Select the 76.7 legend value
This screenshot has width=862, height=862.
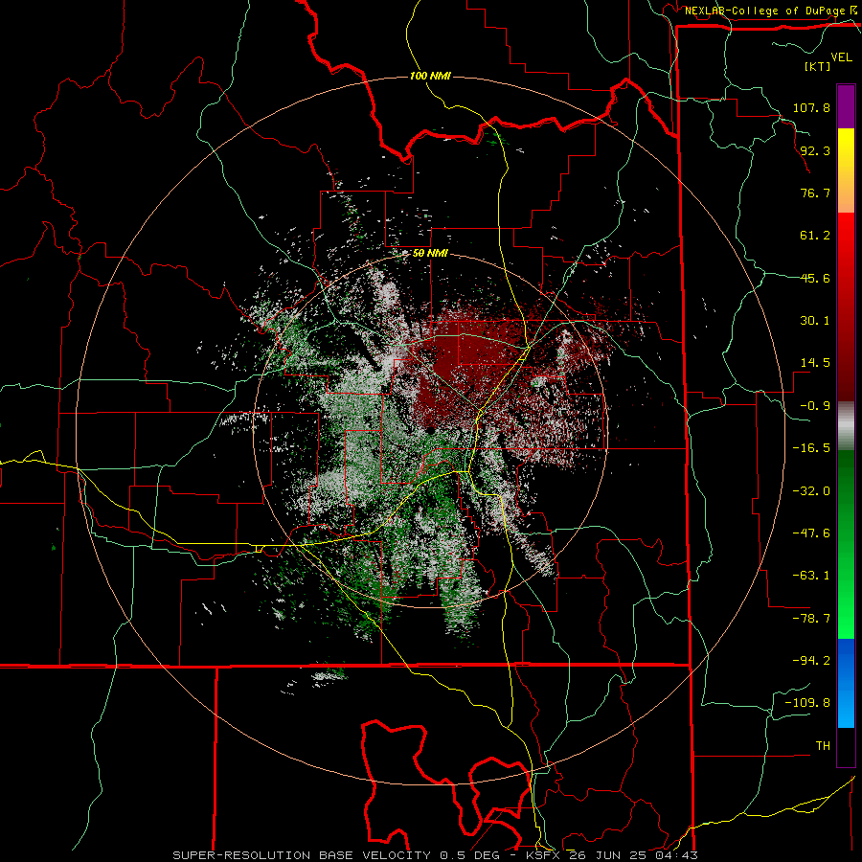click(815, 193)
